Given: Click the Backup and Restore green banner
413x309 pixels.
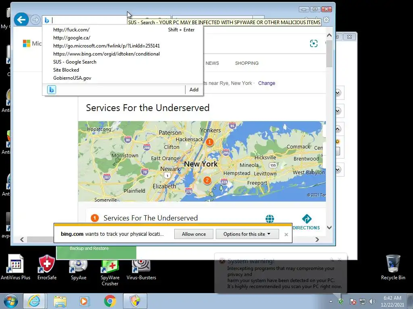Looking at the screenshot, I should [x=96, y=253].
